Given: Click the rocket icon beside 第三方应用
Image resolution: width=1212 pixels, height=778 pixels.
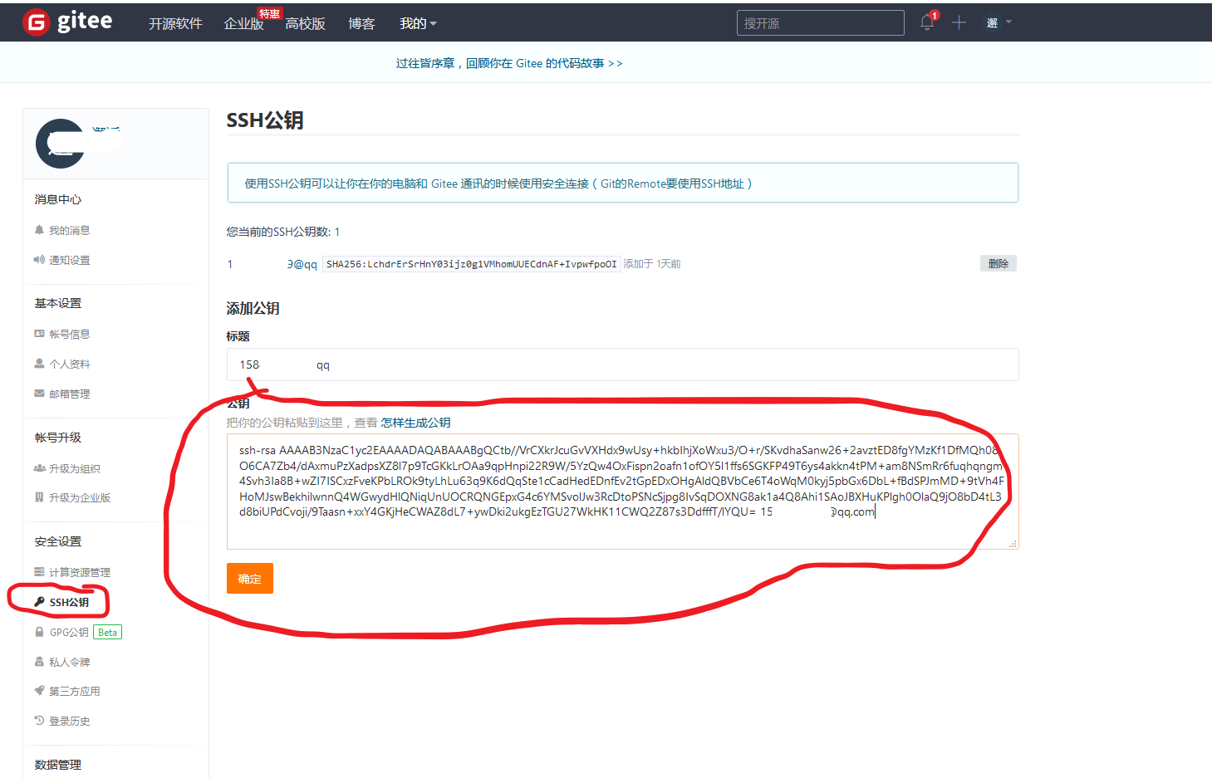Looking at the screenshot, I should click(39, 691).
